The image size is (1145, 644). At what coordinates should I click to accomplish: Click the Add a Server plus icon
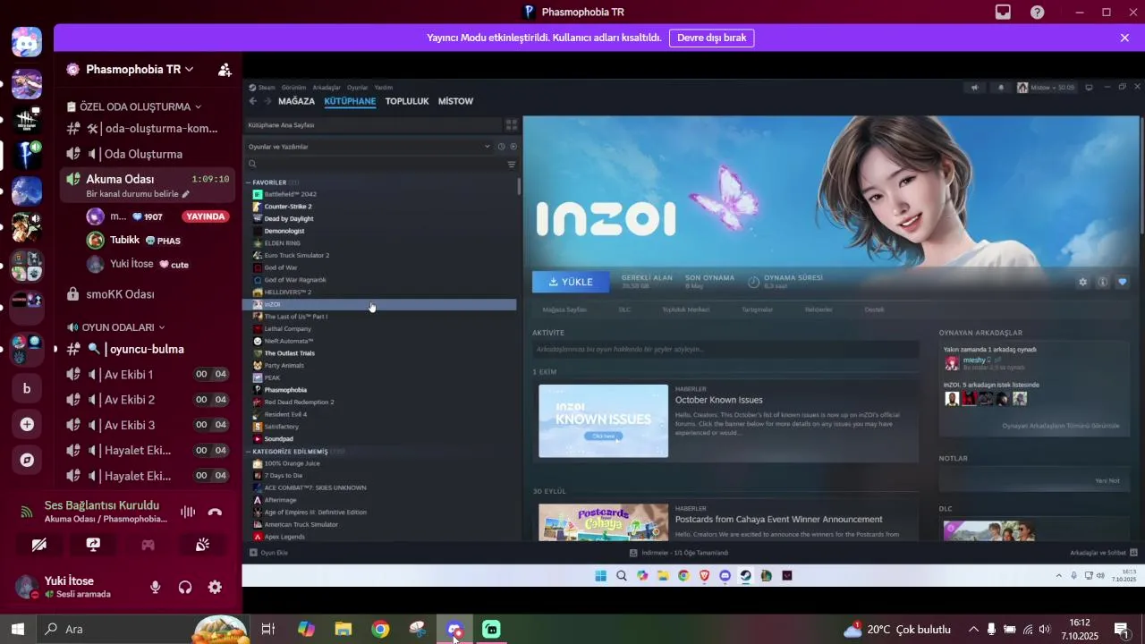point(27,424)
